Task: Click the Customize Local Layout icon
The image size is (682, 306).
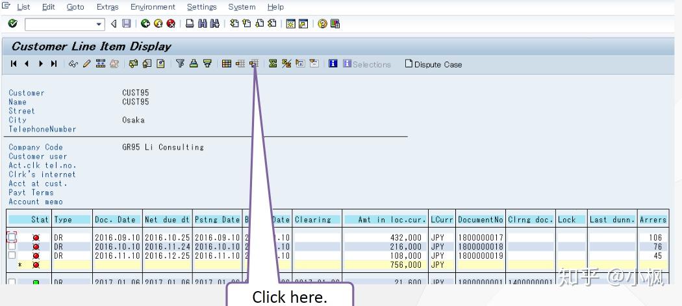Action: tap(335, 23)
